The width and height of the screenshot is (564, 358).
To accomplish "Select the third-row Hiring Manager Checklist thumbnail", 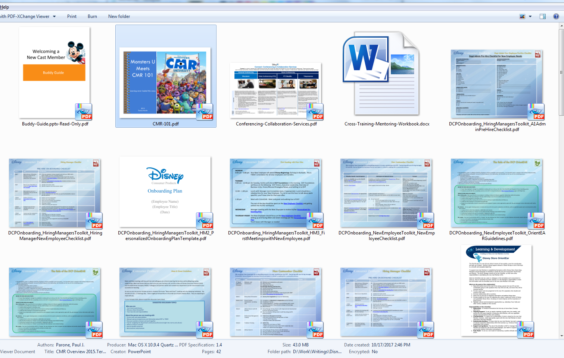I will pyautogui.click(x=387, y=302).
